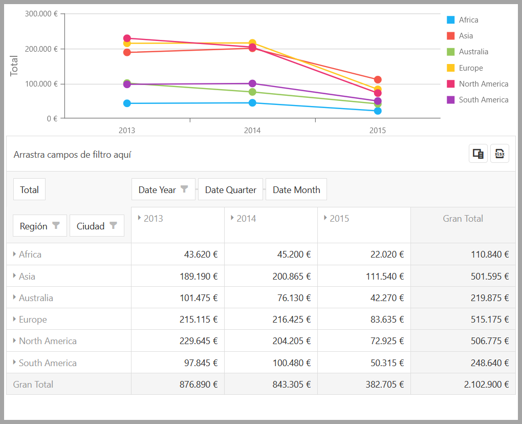
Task: Expand the 2015 column header
Action: 325,218
